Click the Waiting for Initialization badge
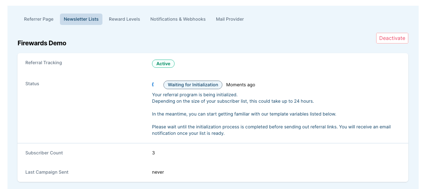 coord(193,85)
